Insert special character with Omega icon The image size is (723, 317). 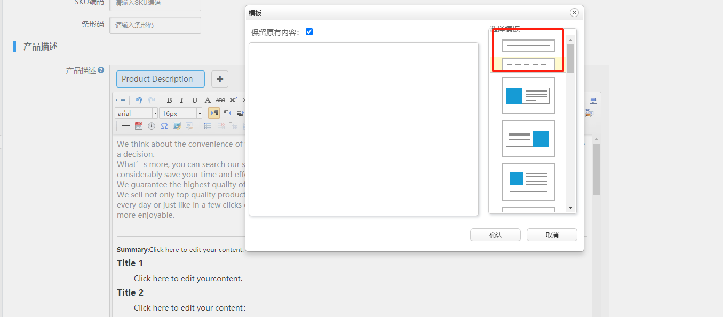[164, 126]
